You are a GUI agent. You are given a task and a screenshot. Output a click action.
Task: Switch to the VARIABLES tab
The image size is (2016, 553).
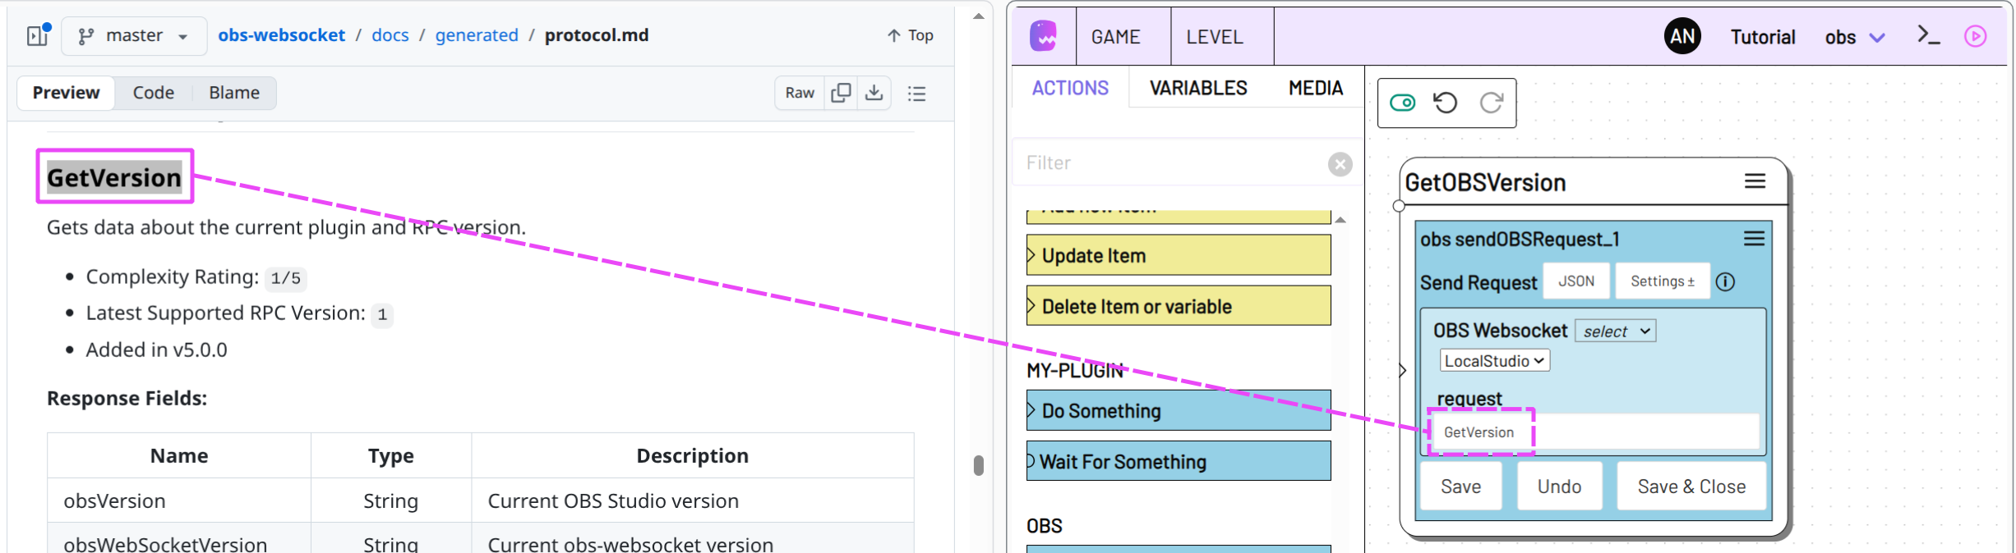(1198, 88)
